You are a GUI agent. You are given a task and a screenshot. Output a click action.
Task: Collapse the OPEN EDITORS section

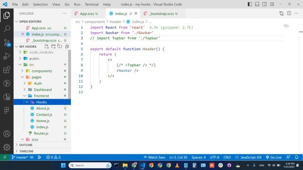[x=17, y=21]
